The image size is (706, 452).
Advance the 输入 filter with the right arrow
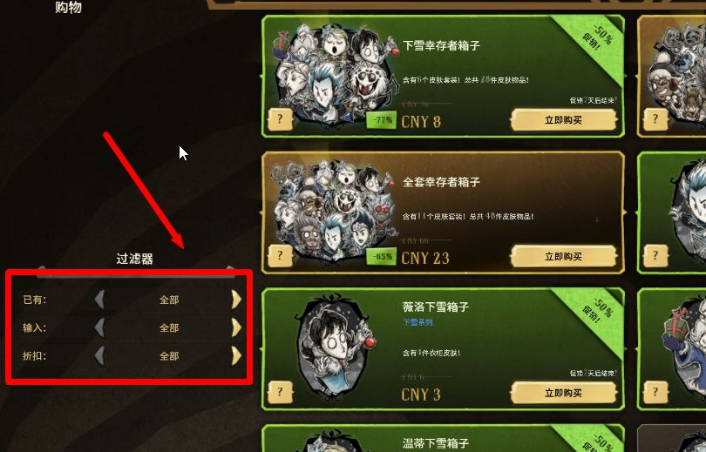(236, 327)
